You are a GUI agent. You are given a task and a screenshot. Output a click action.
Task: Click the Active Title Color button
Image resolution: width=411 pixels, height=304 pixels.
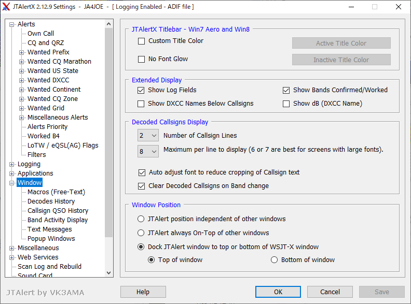click(x=341, y=43)
